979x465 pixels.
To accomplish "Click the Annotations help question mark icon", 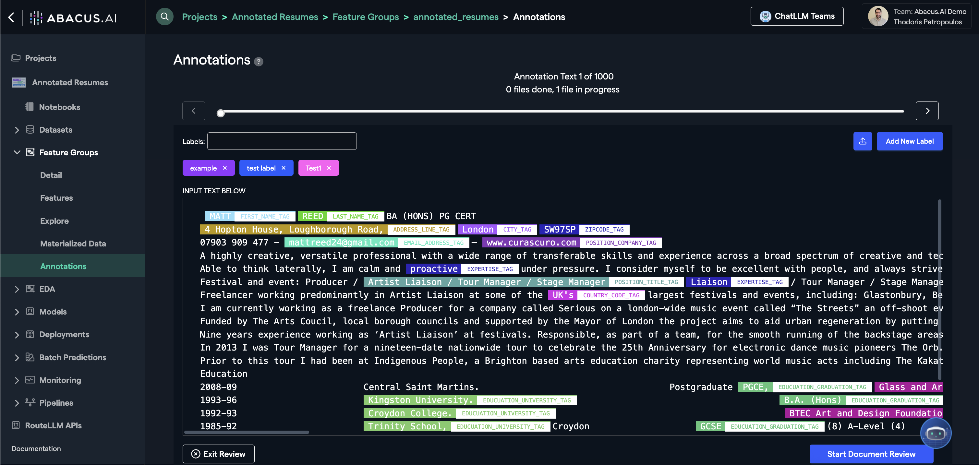I will [x=259, y=62].
